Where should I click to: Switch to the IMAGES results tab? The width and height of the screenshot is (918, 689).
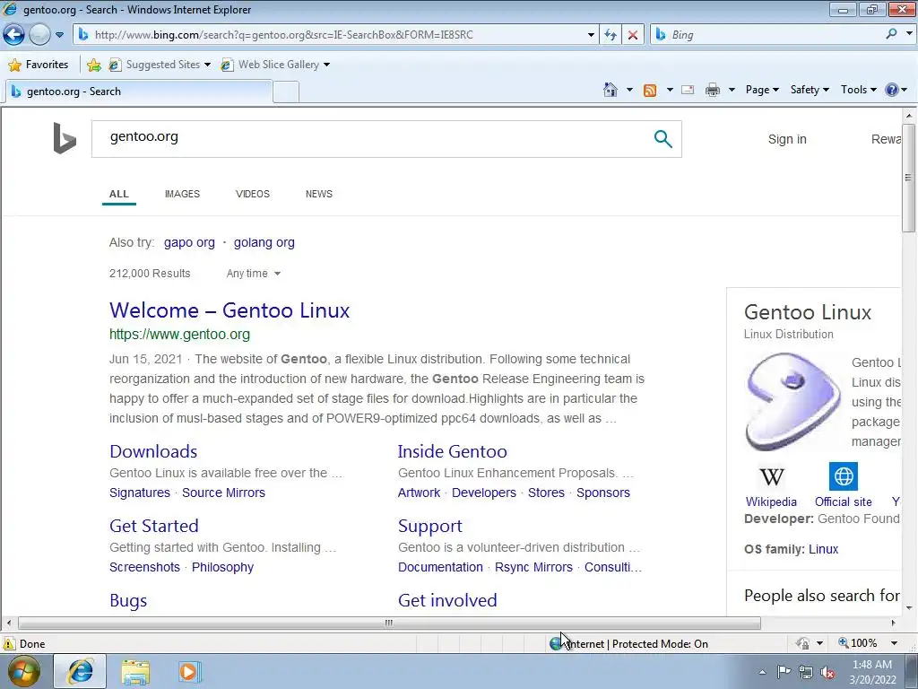182,194
